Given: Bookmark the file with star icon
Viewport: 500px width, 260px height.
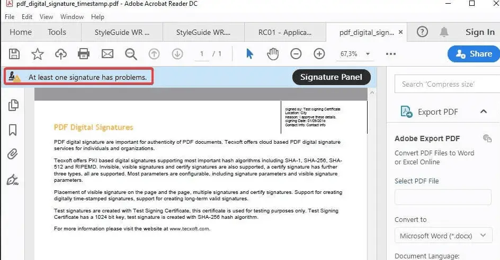Looking at the screenshot, I should click(38, 53).
